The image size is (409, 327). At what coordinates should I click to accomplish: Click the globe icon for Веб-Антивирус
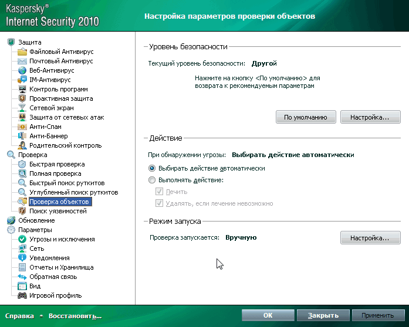[22, 70]
